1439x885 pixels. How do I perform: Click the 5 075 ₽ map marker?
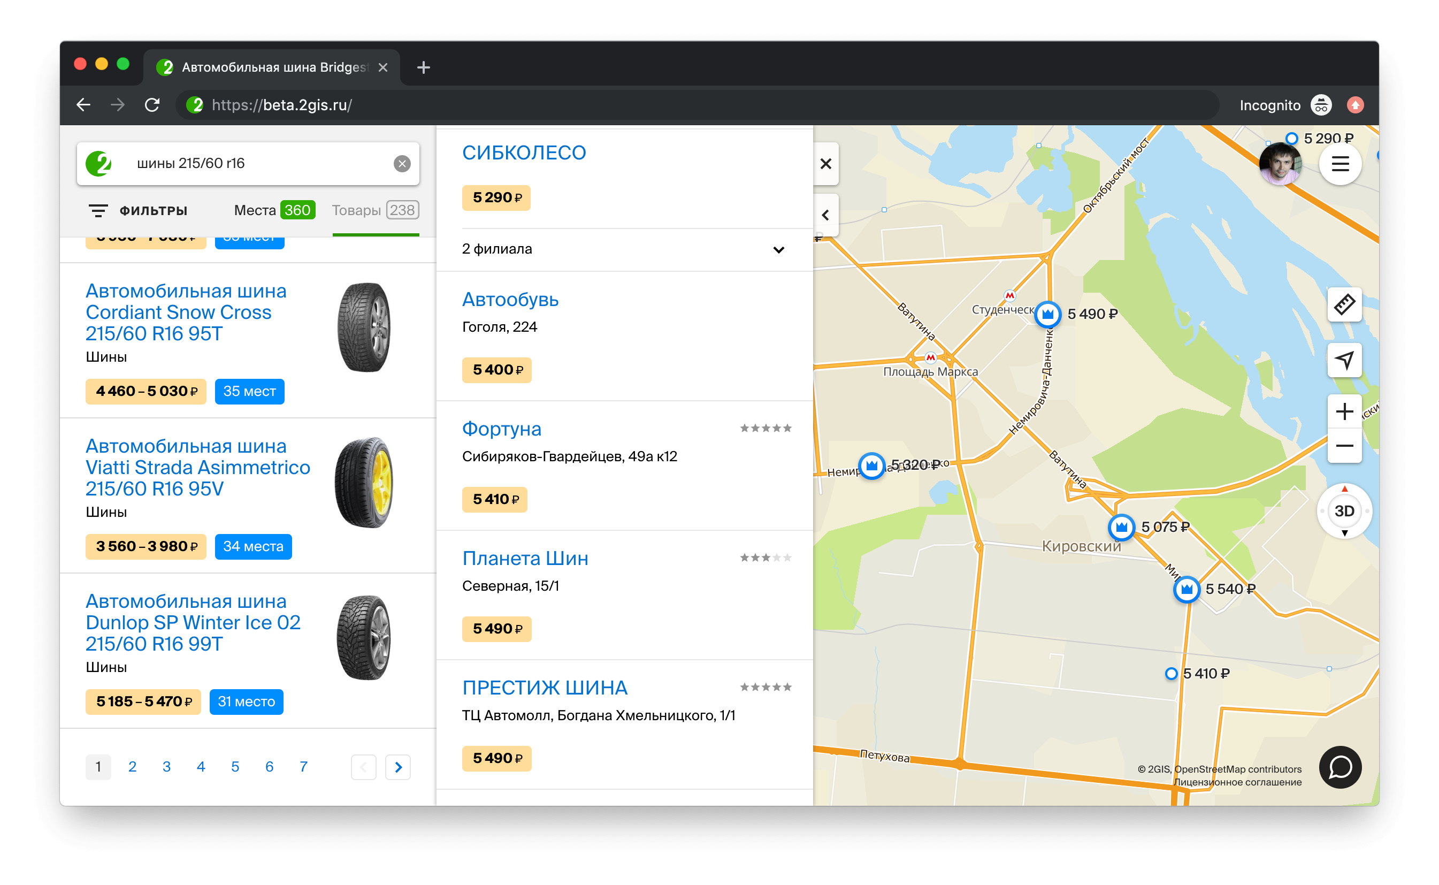click(x=1121, y=528)
